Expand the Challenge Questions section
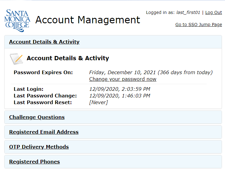Screen dimensions: 225x181 [x=37, y=117]
